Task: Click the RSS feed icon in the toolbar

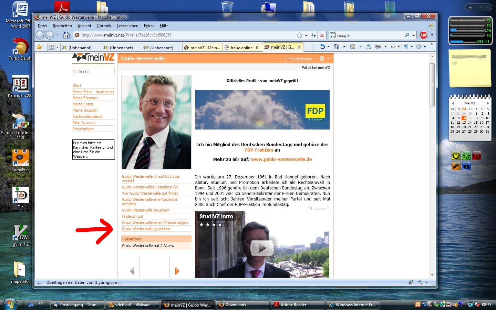Action: coord(353,47)
